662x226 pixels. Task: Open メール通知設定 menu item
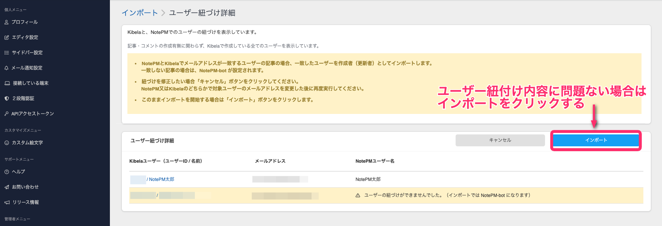click(27, 68)
